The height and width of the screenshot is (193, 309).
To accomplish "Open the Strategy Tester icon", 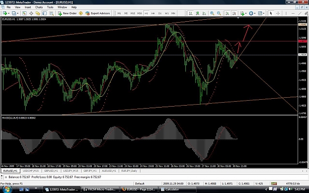I will [x=51, y=13].
